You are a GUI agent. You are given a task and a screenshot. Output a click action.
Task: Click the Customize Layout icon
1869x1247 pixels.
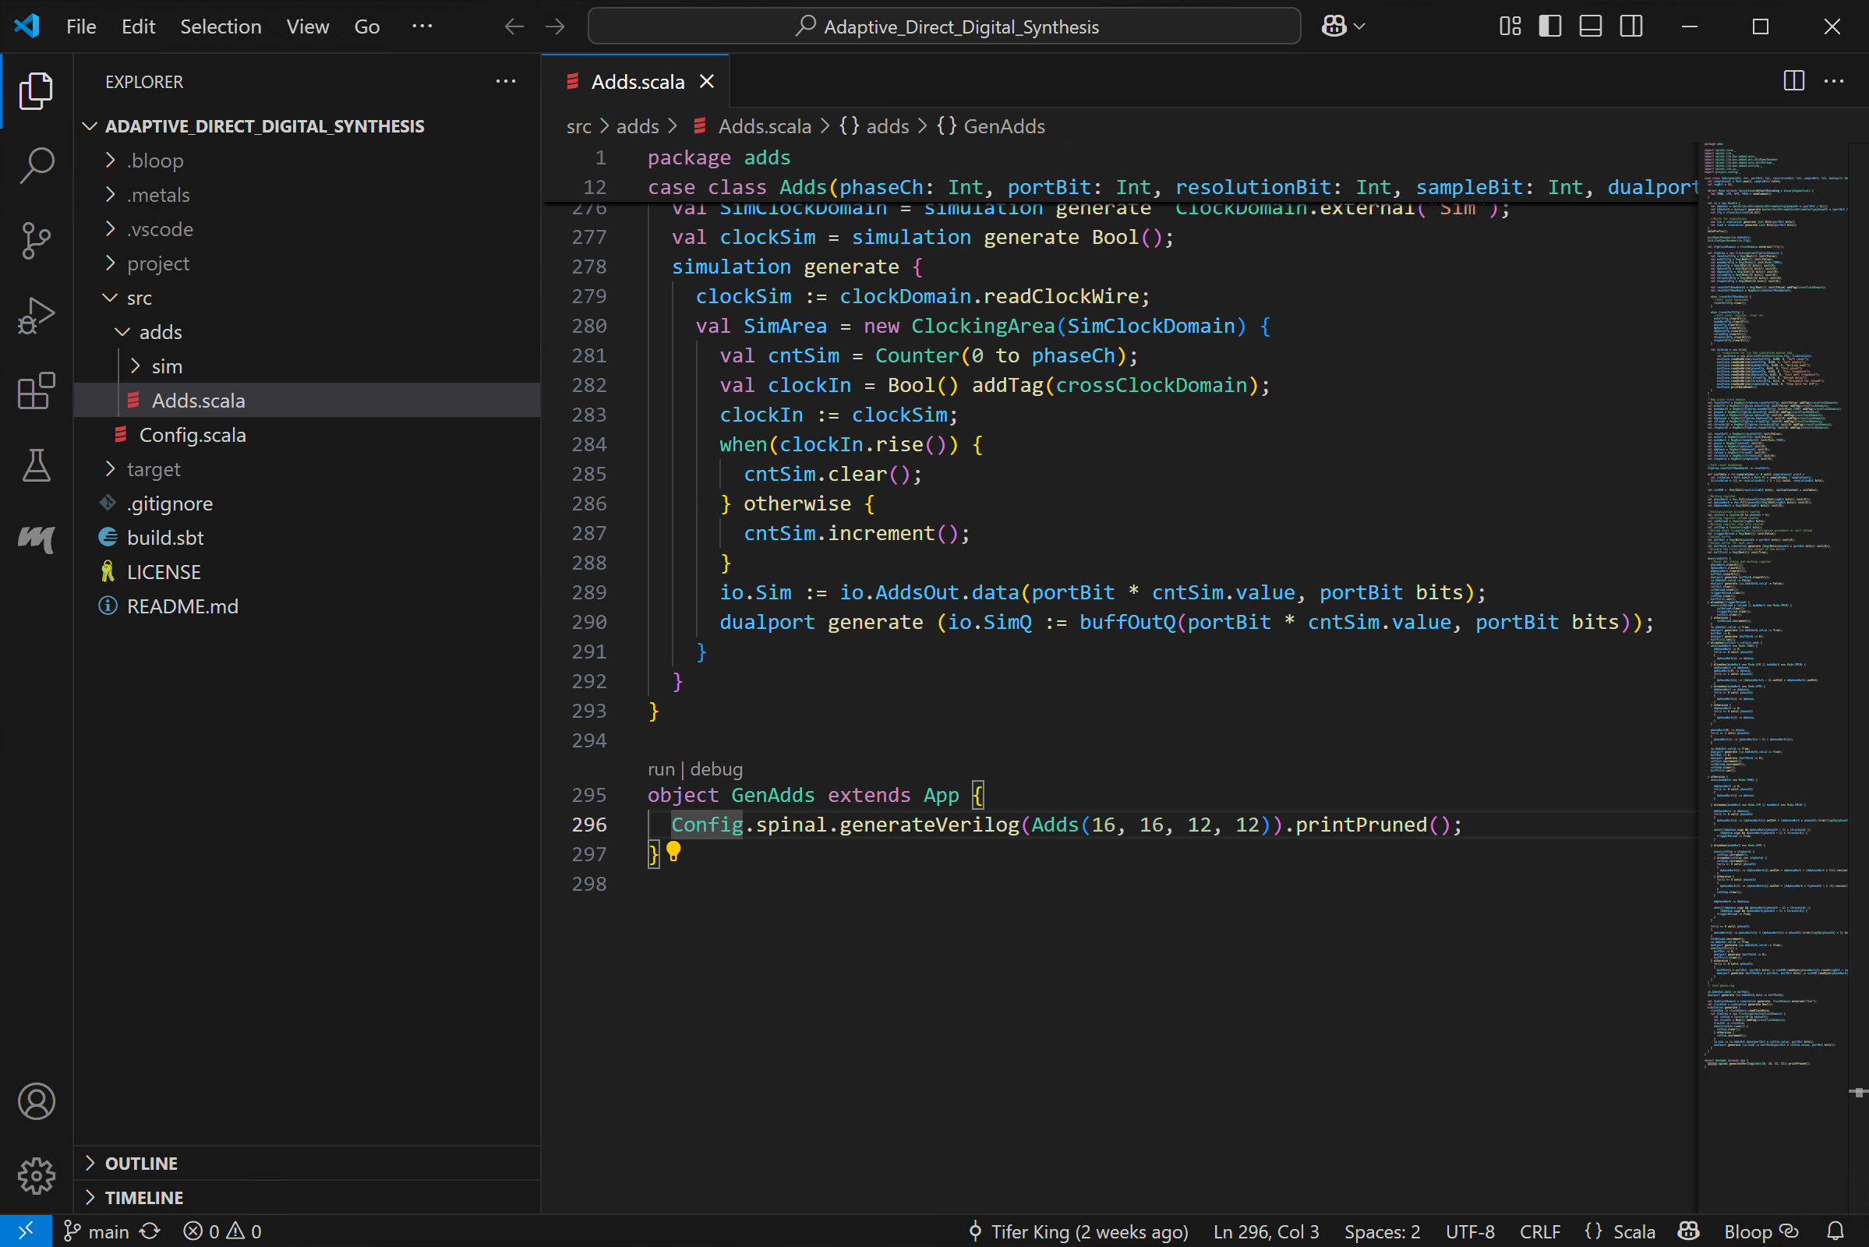[1510, 26]
